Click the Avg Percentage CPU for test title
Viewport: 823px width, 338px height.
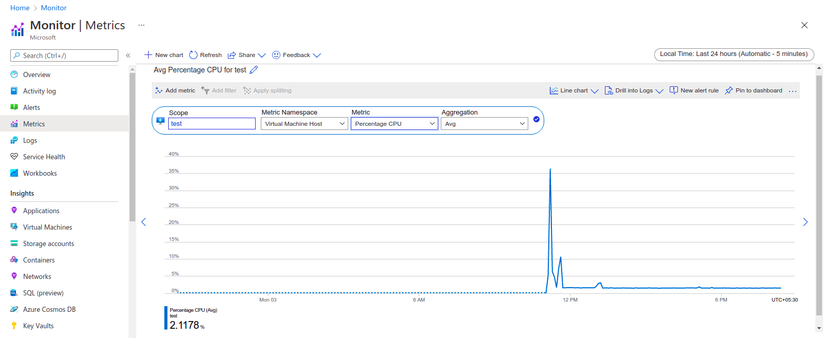pyautogui.click(x=200, y=70)
